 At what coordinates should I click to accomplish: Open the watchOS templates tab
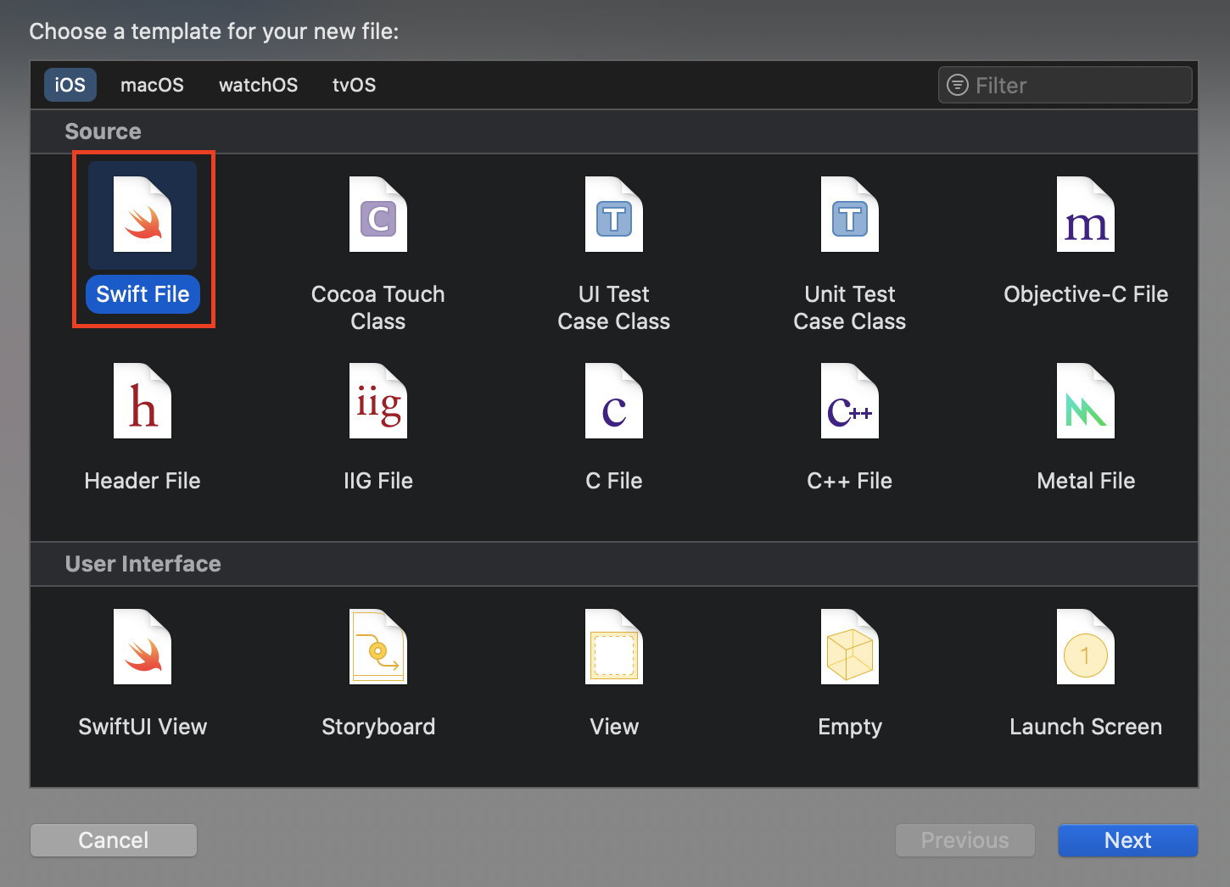tap(259, 85)
